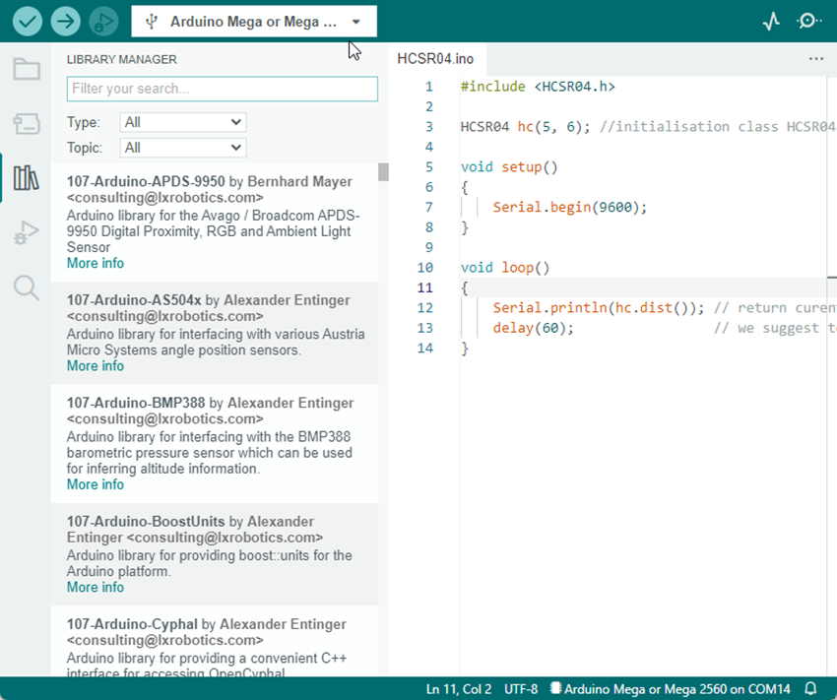Start debugging with the Debug toolbar button

pyautogui.click(x=103, y=22)
